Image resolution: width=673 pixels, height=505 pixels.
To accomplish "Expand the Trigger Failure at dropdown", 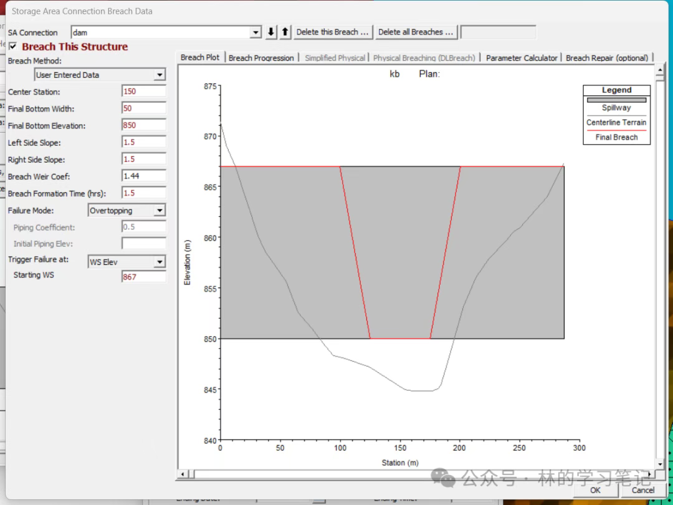I will point(160,262).
